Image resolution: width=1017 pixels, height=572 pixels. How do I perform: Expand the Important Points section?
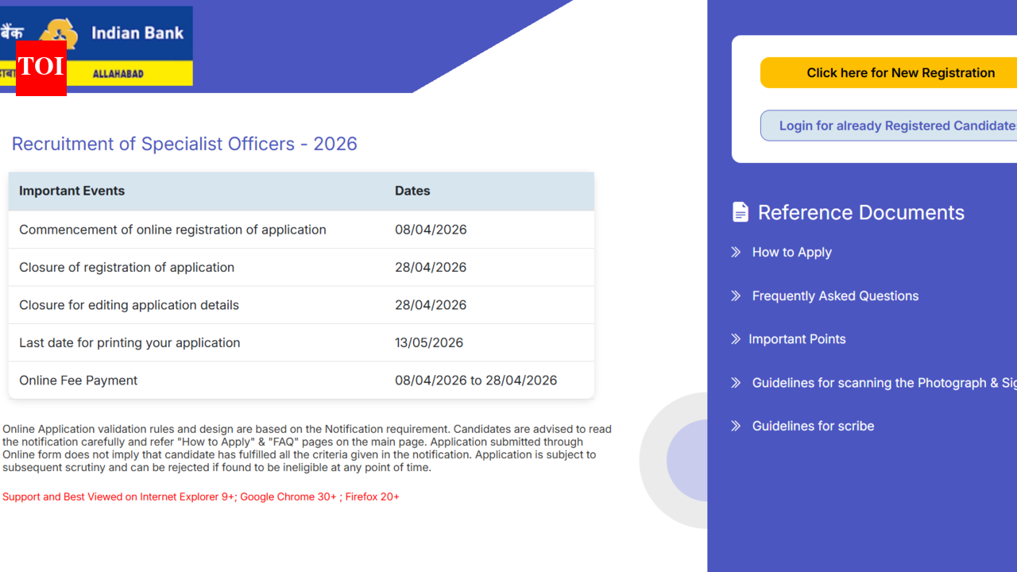click(797, 339)
